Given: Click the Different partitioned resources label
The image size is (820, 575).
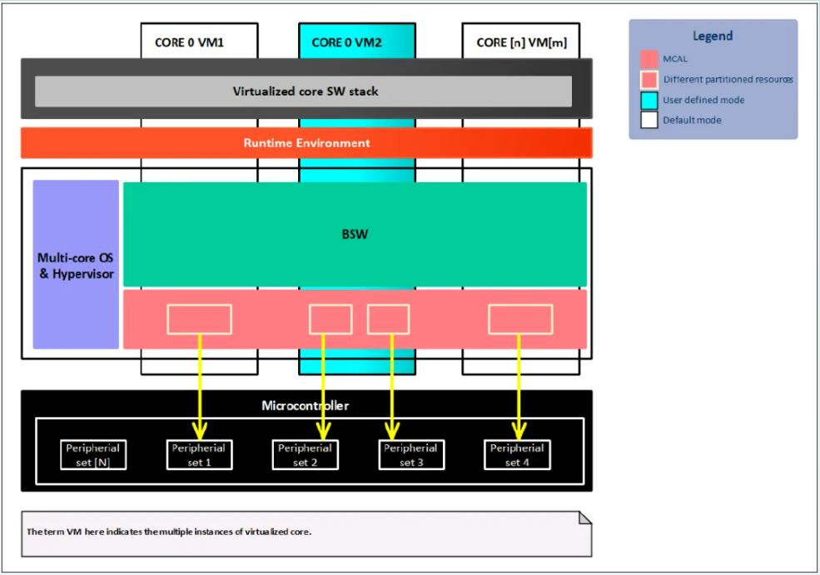Looking at the screenshot, I should pyautogui.click(x=728, y=79).
